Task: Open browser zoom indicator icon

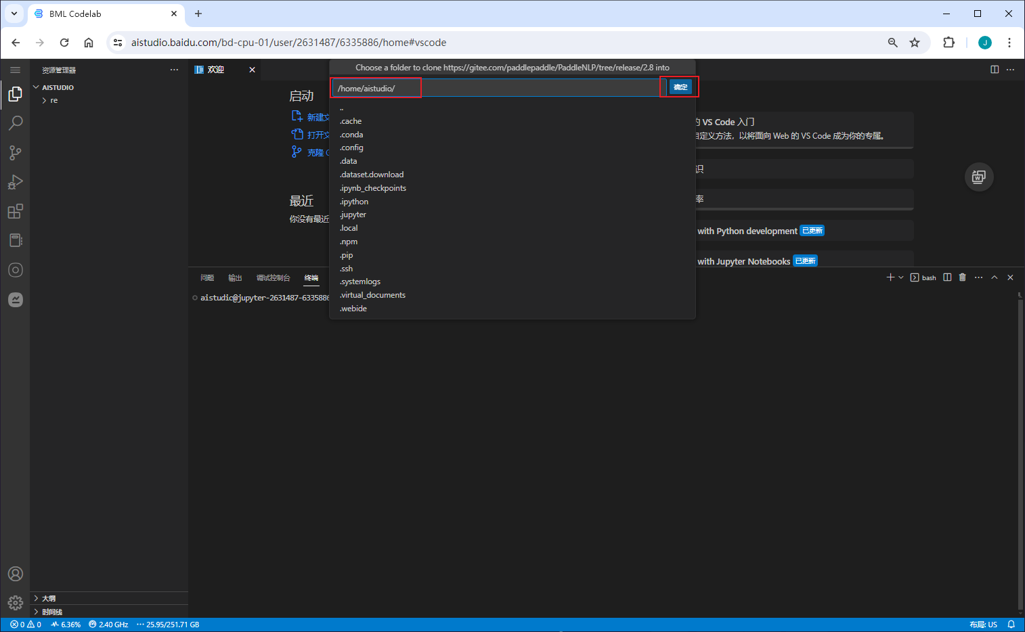Action: (x=892, y=42)
